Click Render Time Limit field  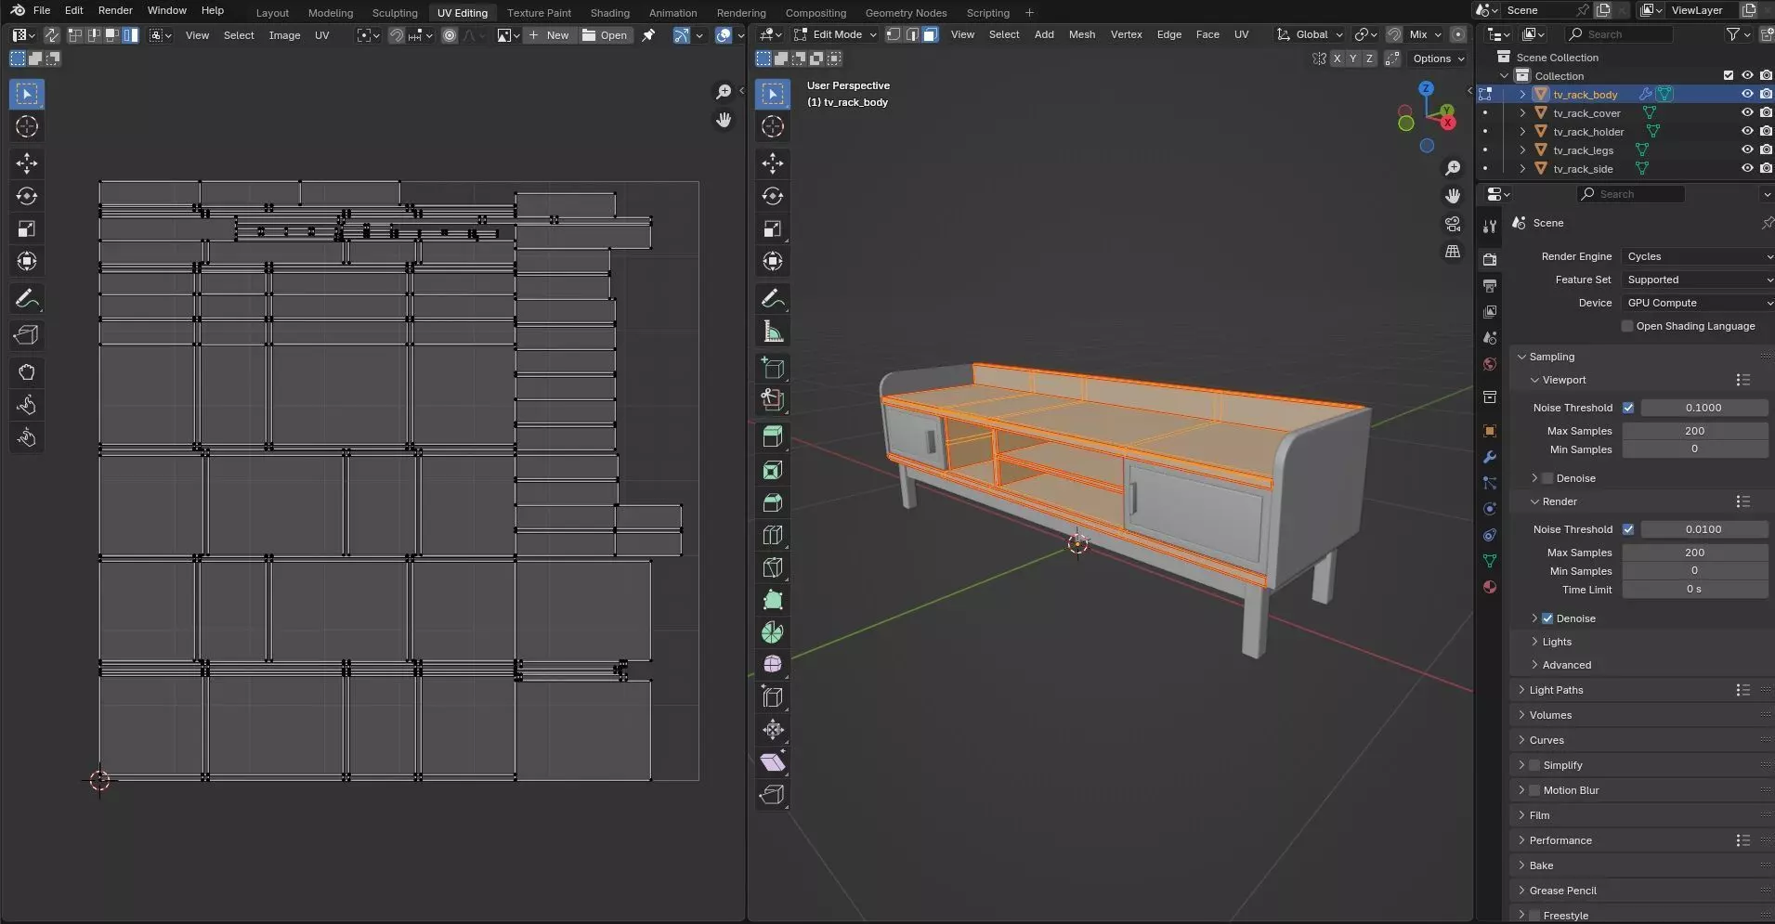[1694, 590]
